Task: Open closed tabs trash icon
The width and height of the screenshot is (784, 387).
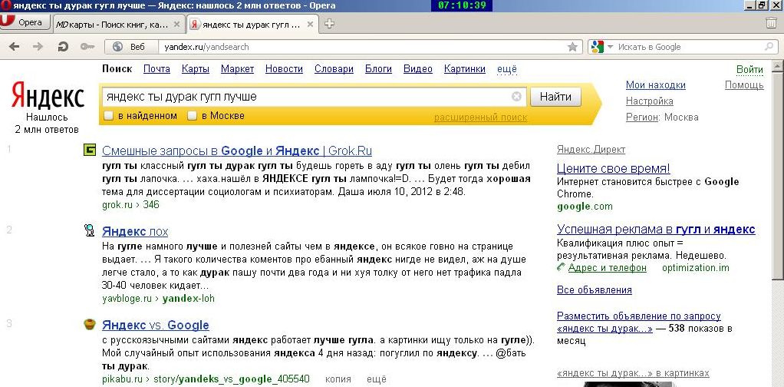Action: click(x=770, y=23)
